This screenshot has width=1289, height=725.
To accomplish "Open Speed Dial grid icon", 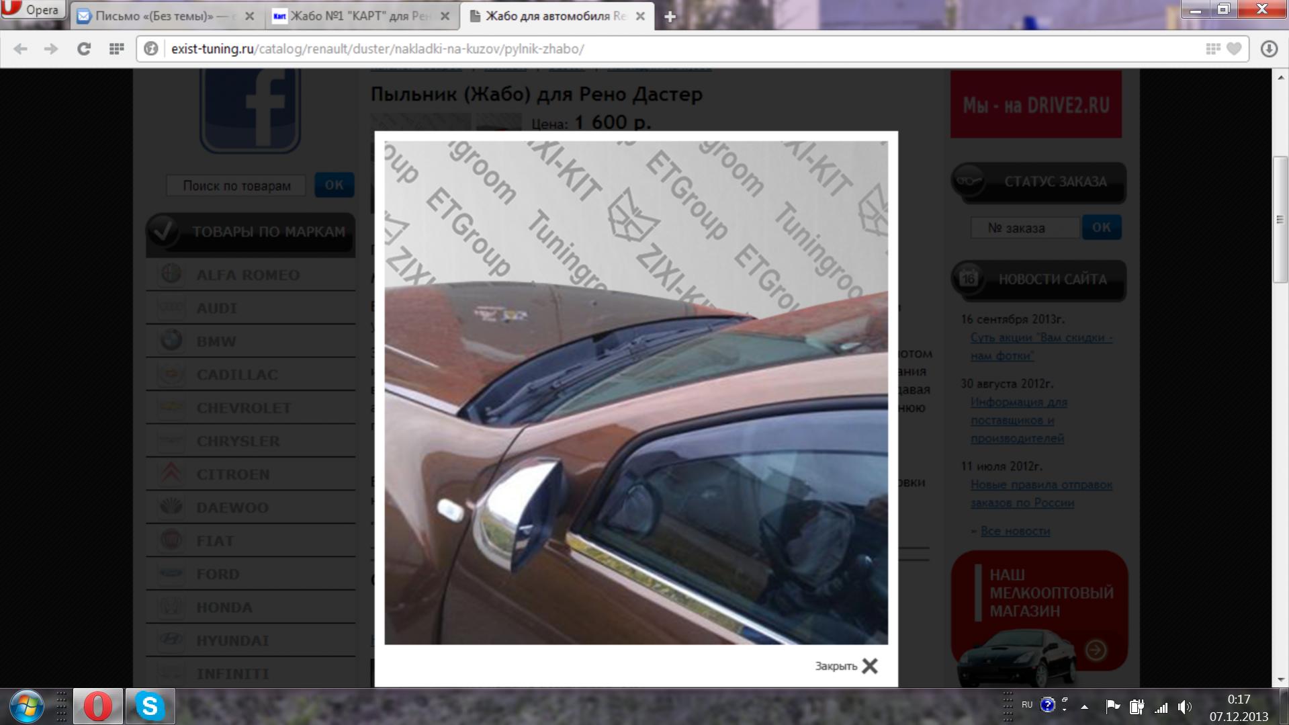I will tap(116, 49).
